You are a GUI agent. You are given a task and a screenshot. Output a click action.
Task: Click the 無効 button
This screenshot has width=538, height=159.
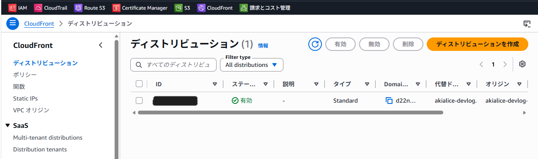coord(374,44)
